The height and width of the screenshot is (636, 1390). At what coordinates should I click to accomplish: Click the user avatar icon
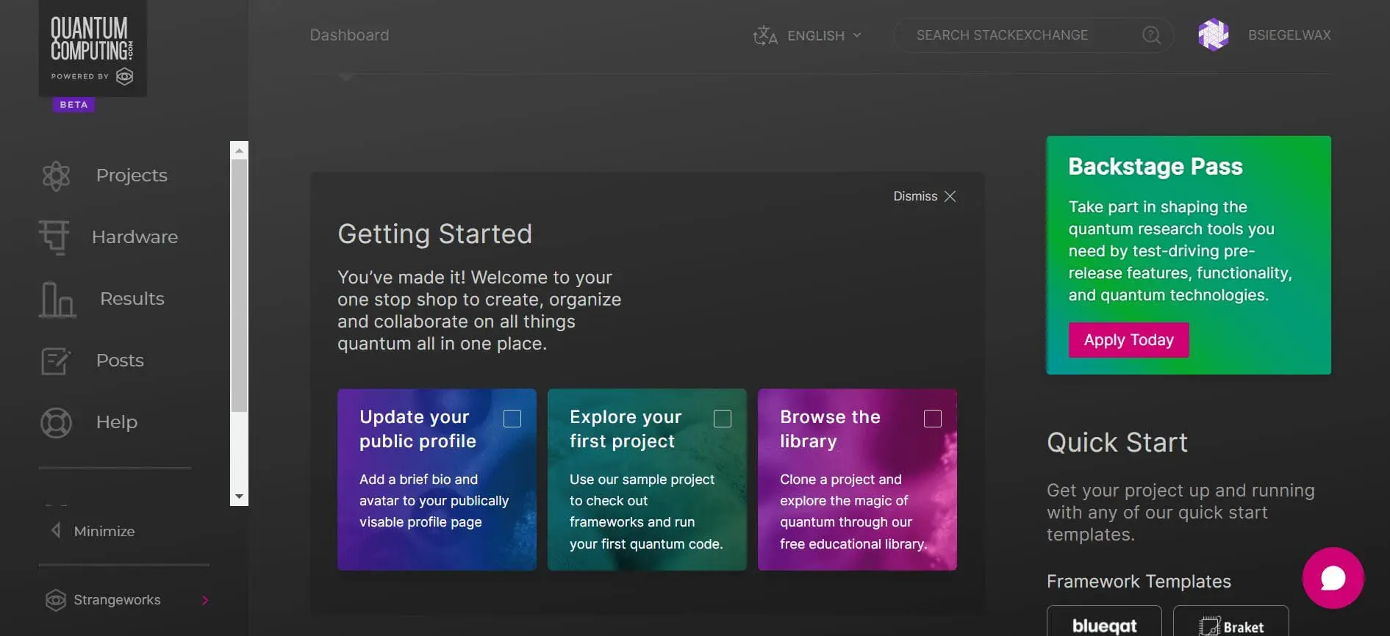click(x=1213, y=35)
